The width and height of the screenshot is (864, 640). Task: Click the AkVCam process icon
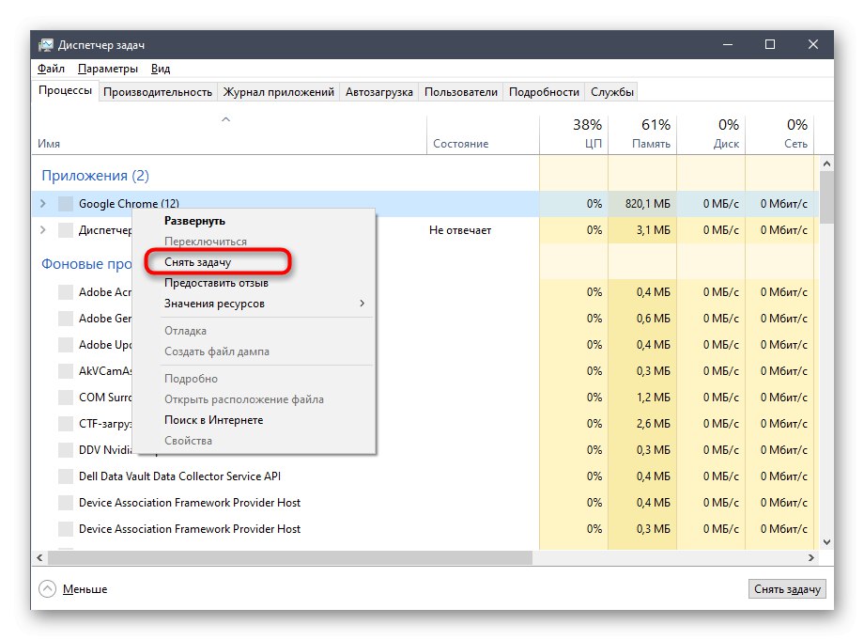tap(66, 371)
